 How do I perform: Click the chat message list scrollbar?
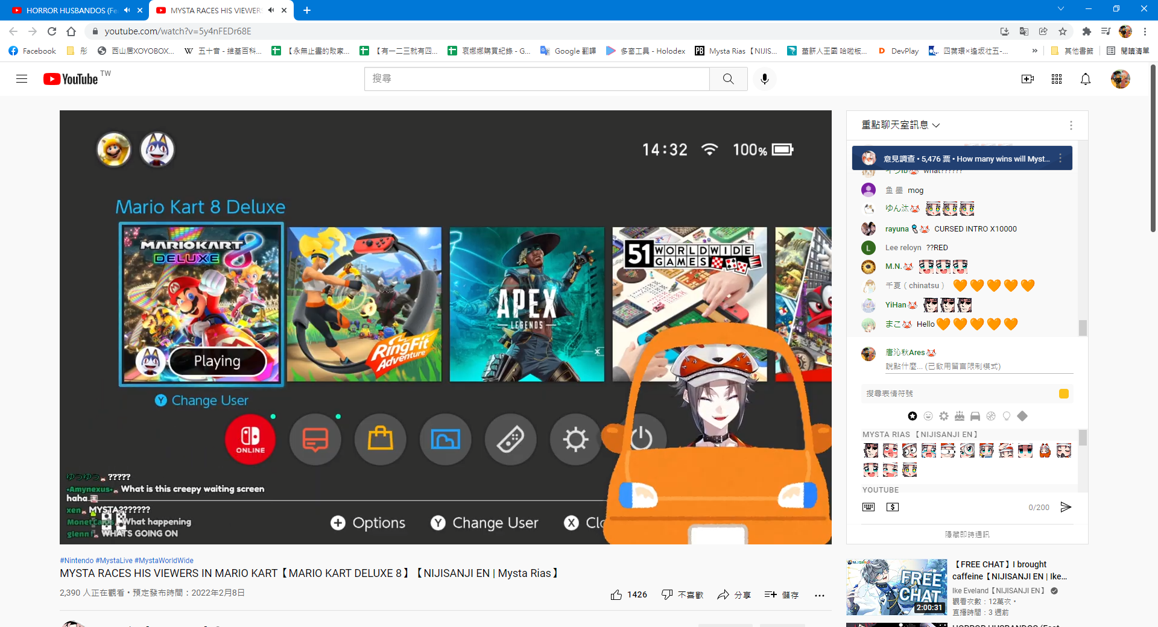click(1083, 328)
